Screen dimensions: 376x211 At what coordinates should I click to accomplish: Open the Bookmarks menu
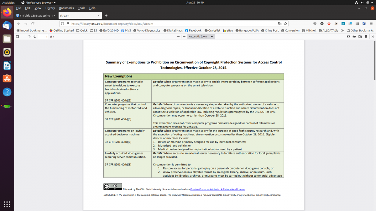pyautogui.click(x=66, y=8)
